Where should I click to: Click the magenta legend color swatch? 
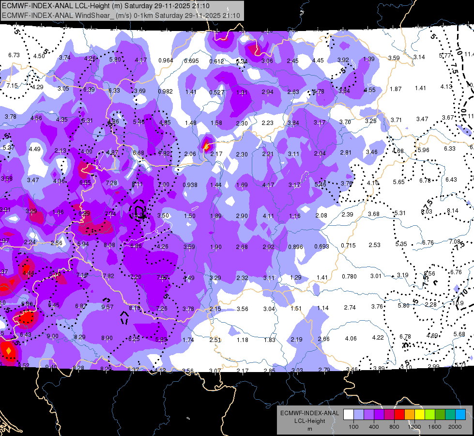[389, 415]
